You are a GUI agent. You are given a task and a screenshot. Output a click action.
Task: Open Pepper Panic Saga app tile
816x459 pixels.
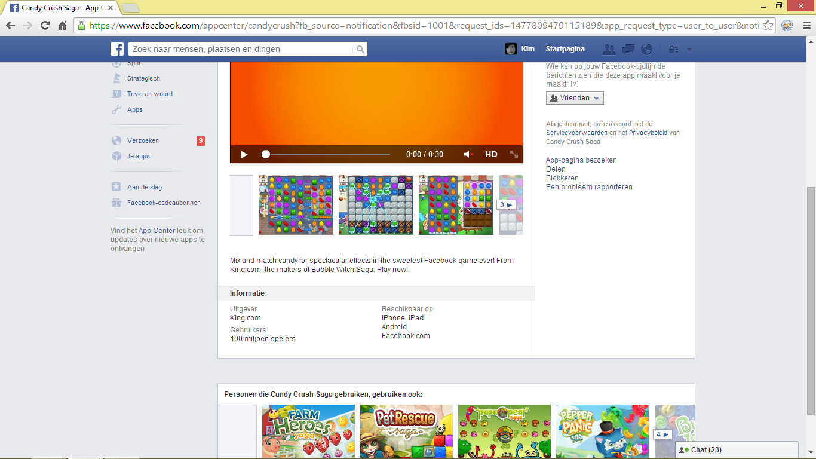(602, 432)
